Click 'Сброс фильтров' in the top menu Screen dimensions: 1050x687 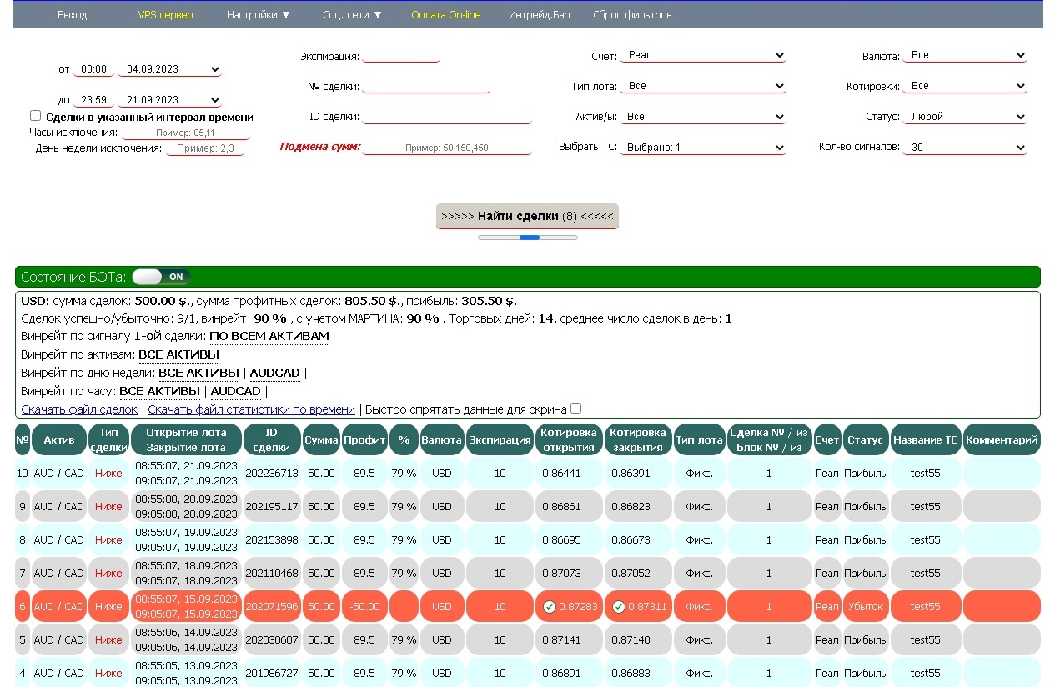[x=632, y=15]
